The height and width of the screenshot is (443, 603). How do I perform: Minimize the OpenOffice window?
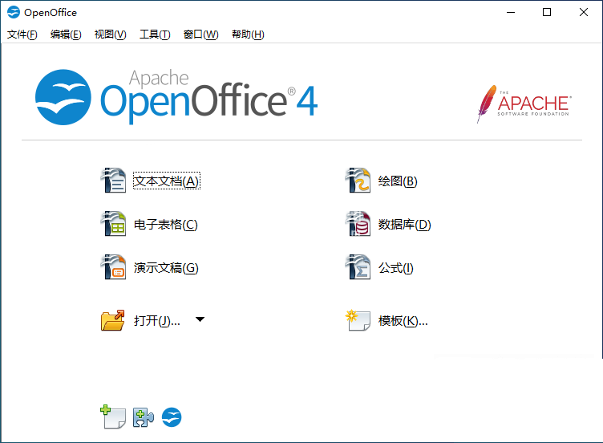(x=511, y=12)
